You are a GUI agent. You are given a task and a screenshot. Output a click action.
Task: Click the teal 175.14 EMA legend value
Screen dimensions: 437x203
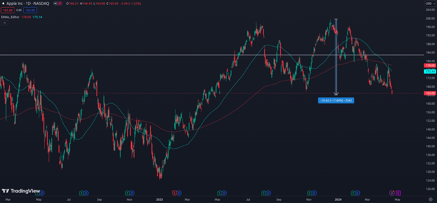pos(37,17)
